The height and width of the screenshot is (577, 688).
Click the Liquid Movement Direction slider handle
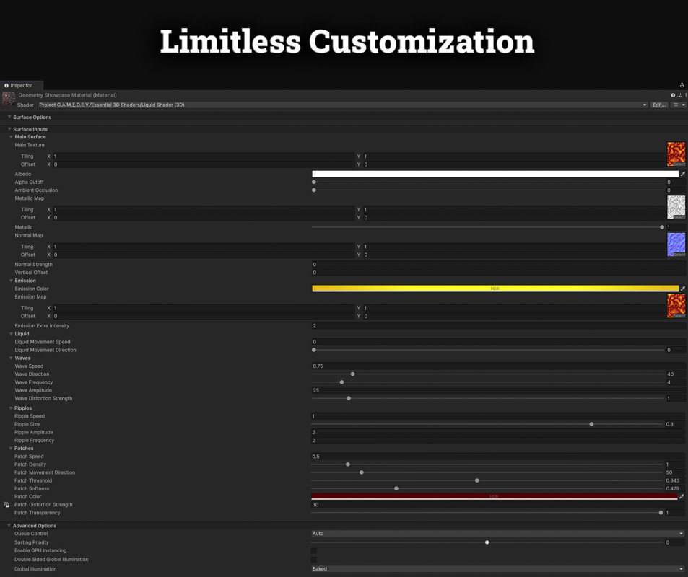coord(314,350)
